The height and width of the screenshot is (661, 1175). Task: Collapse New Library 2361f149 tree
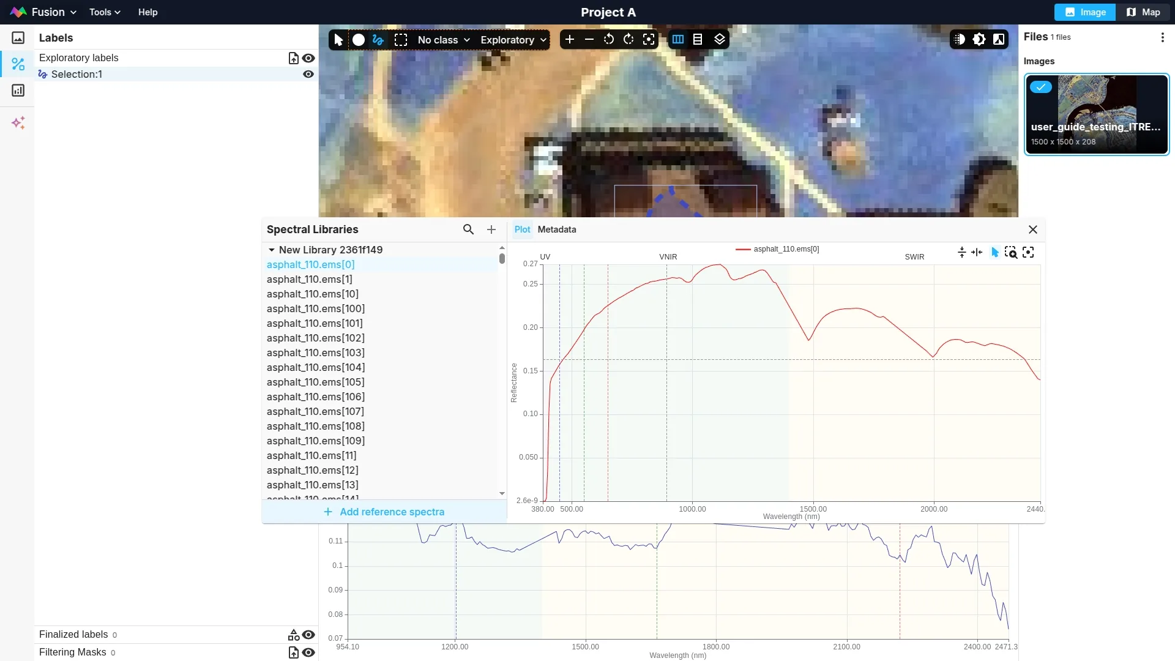point(271,250)
